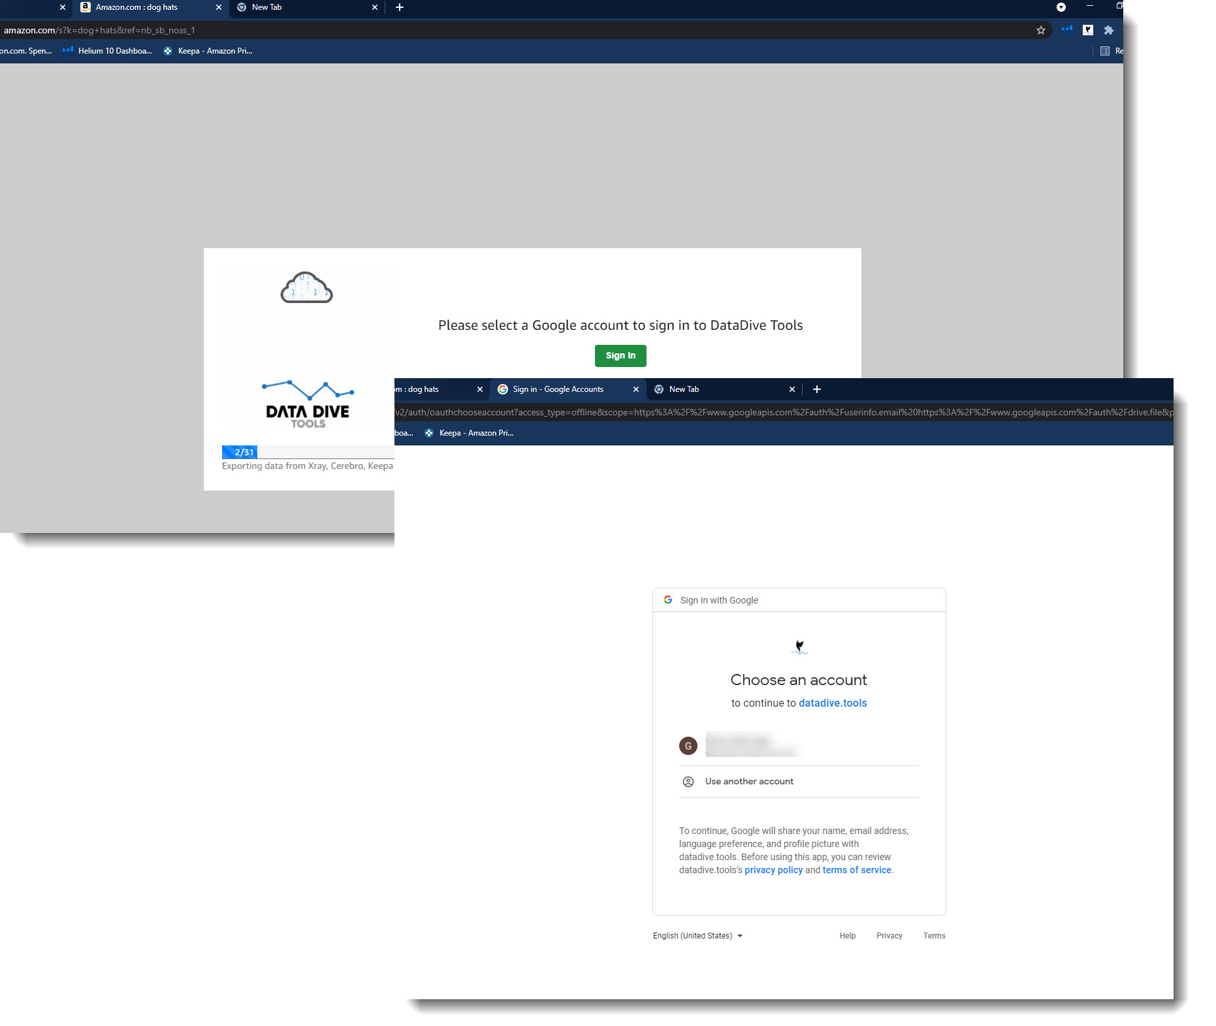Close the Sign in - Google Accounts tab
This screenshot has height=1026, width=1216.
tap(636, 389)
